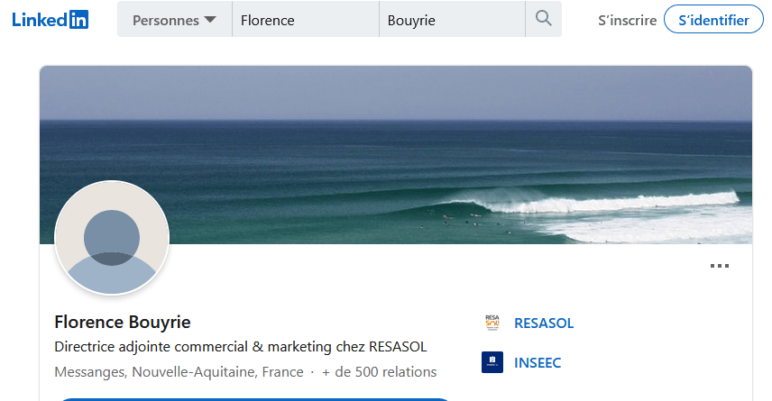Click the blue button under the location

(253, 397)
